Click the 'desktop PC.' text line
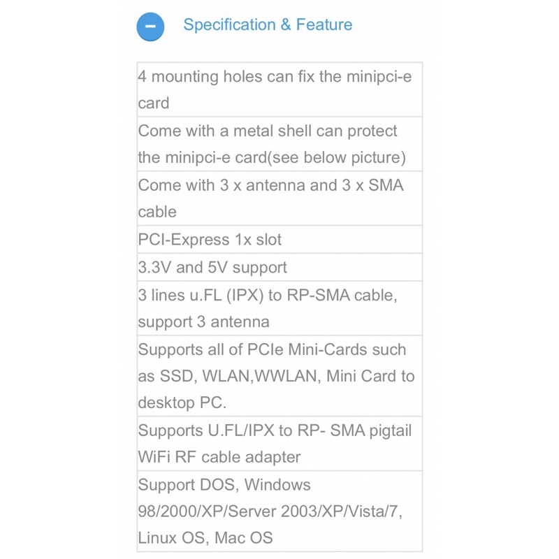 182,403
